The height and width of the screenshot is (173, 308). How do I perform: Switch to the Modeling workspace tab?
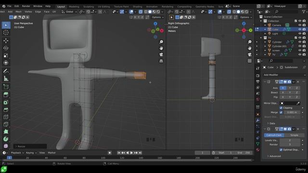click(74, 7)
